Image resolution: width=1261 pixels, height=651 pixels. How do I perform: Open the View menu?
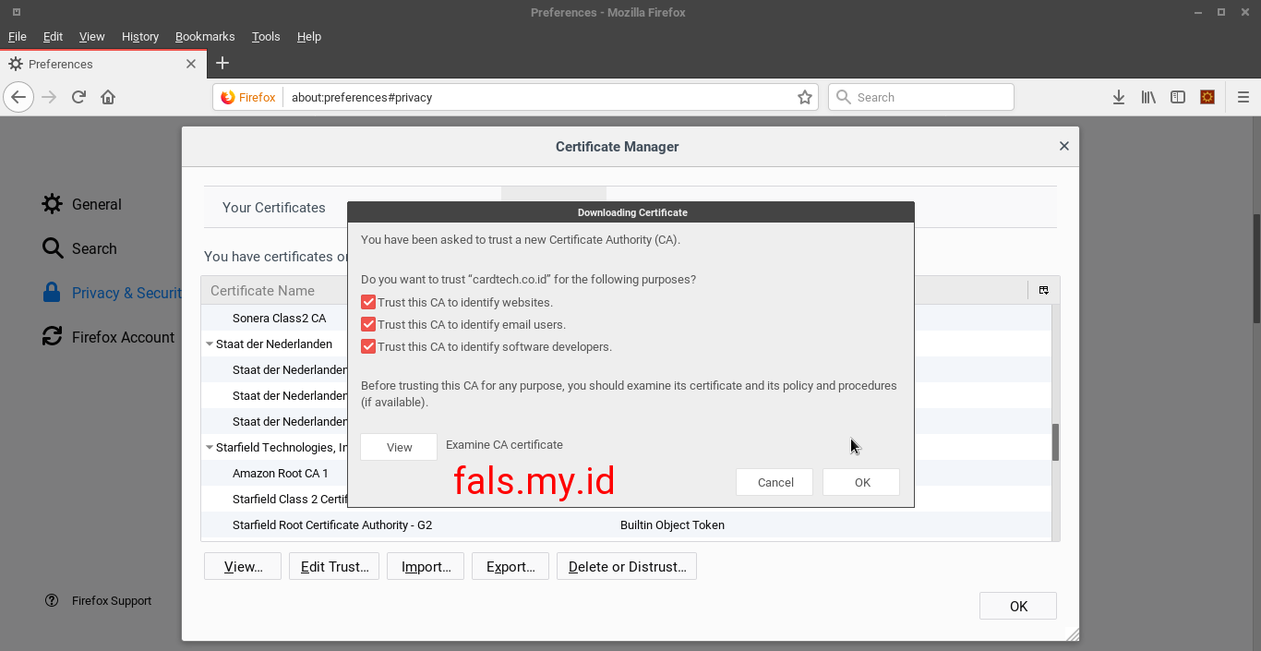tap(91, 36)
